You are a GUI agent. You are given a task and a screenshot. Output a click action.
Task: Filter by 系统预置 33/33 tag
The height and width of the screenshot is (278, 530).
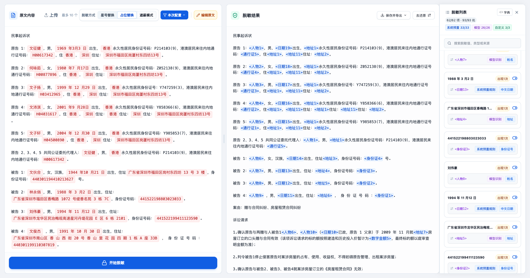(458, 28)
